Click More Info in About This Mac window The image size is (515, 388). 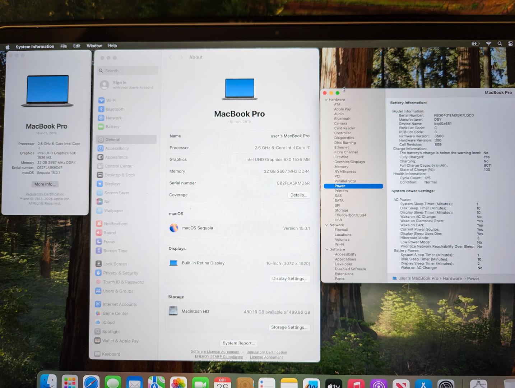(45, 184)
